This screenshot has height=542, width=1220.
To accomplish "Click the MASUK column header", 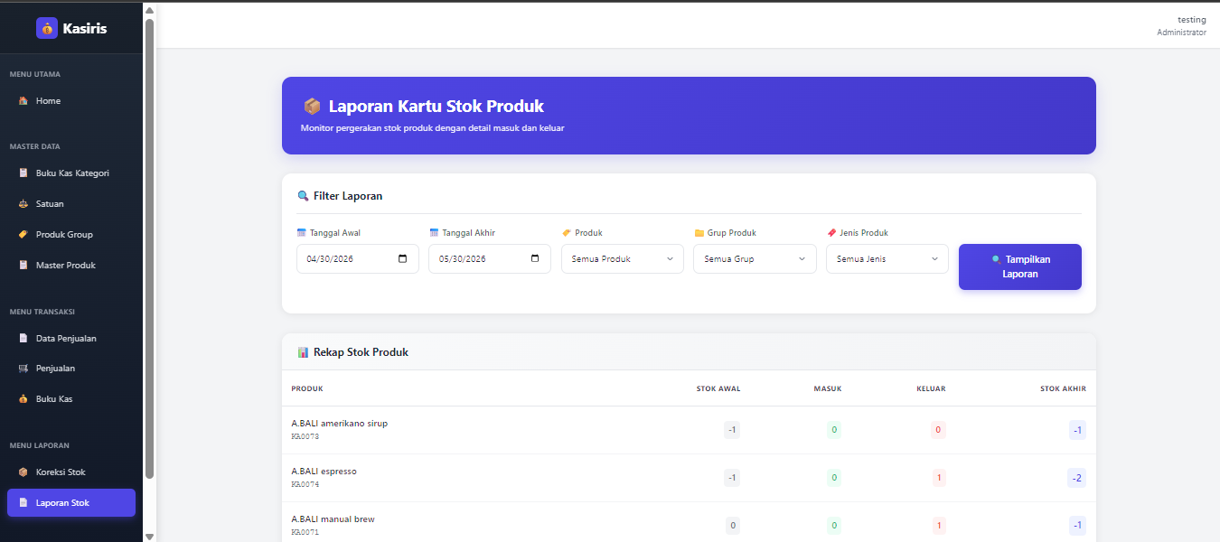I will pyautogui.click(x=827, y=389).
